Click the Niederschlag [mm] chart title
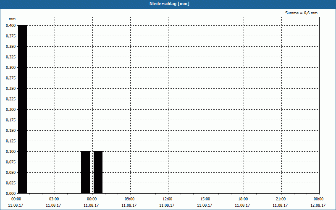This screenshot has height=210, width=336. click(169, 4)
